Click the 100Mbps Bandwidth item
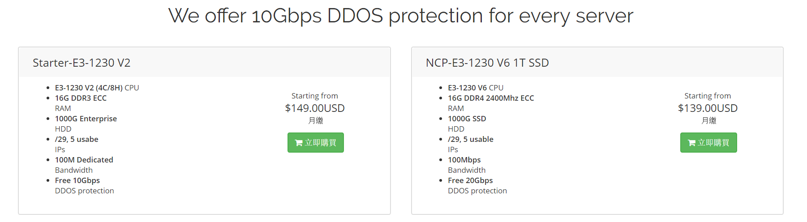The height and width of the screenshot is (222, 807). [x=464, y=160]
